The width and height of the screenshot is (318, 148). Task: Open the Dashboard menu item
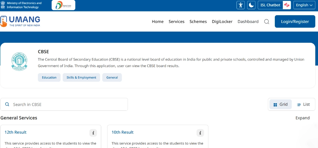tap(248, 21)
